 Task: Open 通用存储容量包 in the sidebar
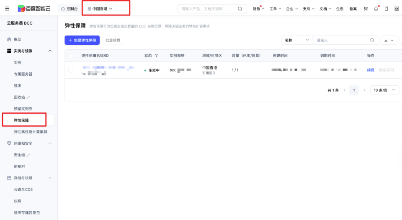(x=27, y=212)
